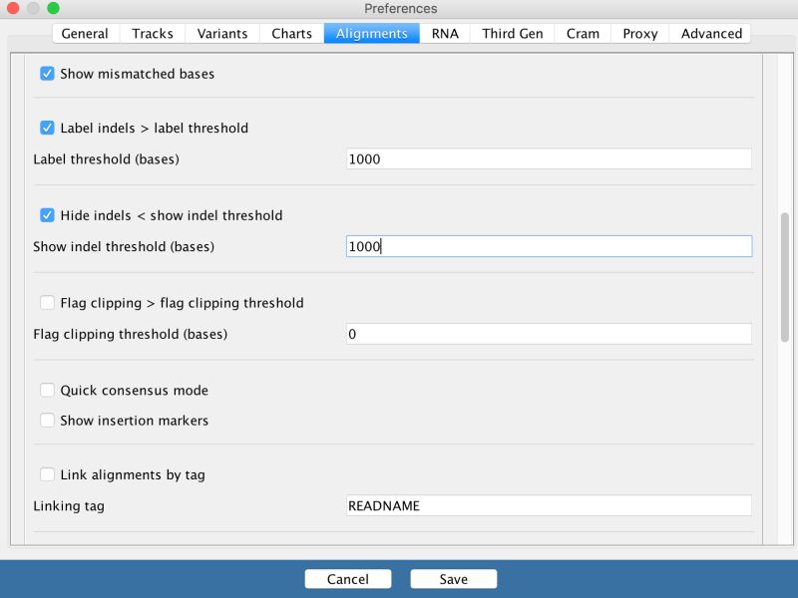This screenshot has width=798, height=598.
Task: Disable Show mismatched bases
Action: pyautogui.click(x=47, y=73)
